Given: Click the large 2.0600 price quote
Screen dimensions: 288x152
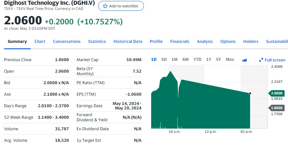Looking at the screenshot, I should pyautogui.click(x=23, y=20).
